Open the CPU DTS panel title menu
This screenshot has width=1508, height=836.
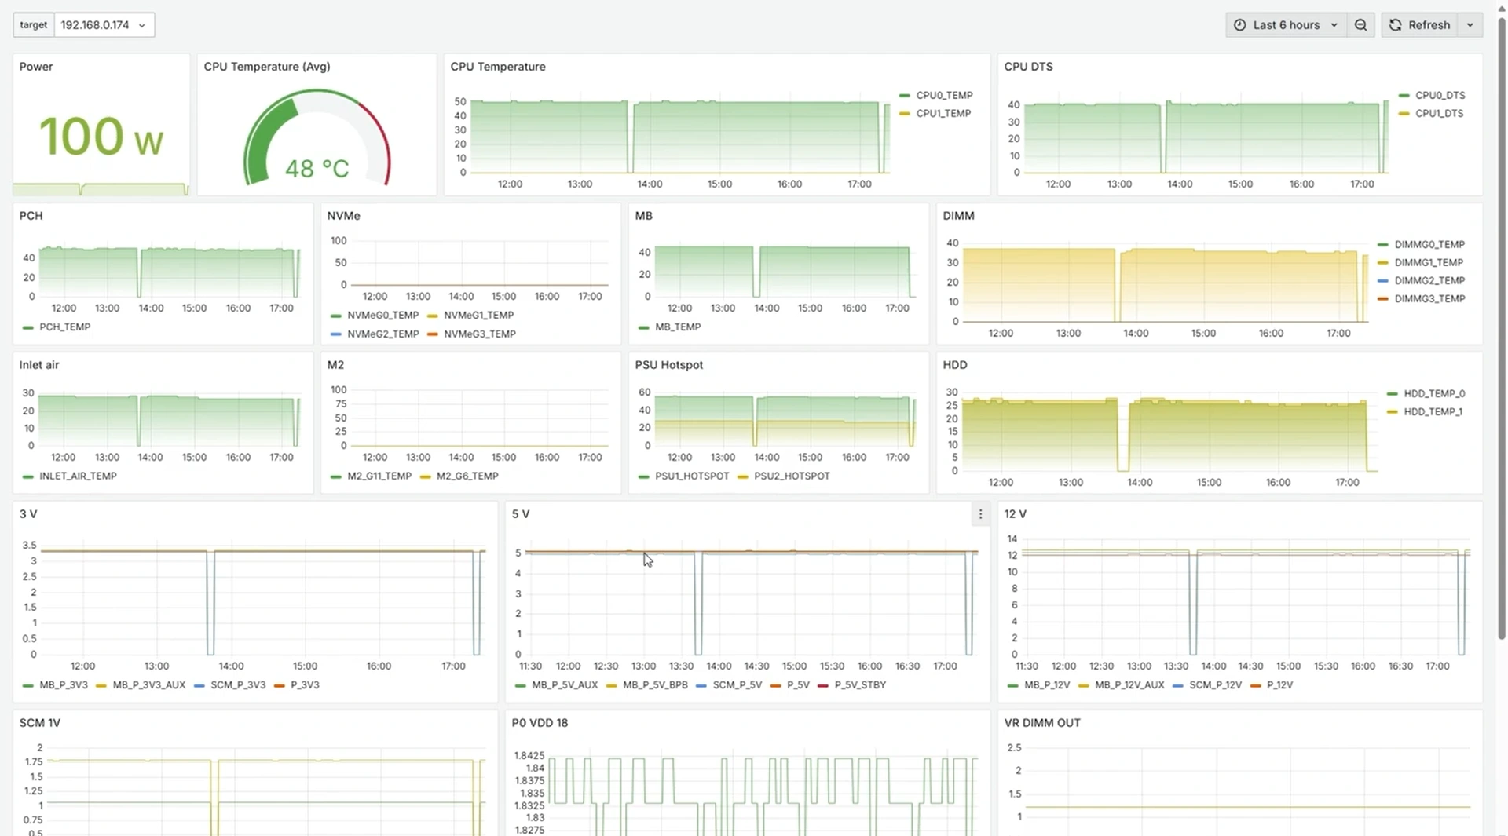click(x=1028, y=67)
